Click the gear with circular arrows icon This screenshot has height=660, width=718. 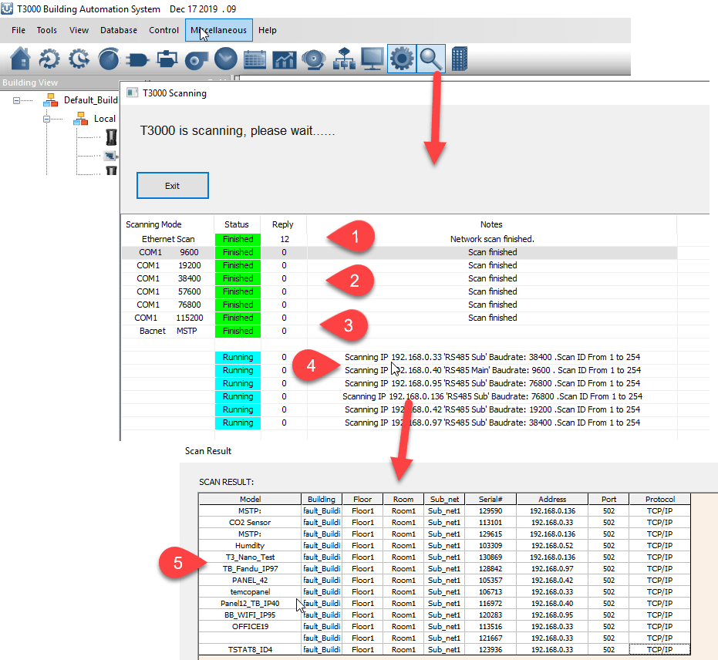pos(49,59)
